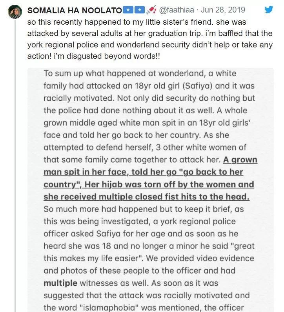Click the tweet text starting 'so this recently happened'
This screenshot has width=284, height=312.
(150, 39)
